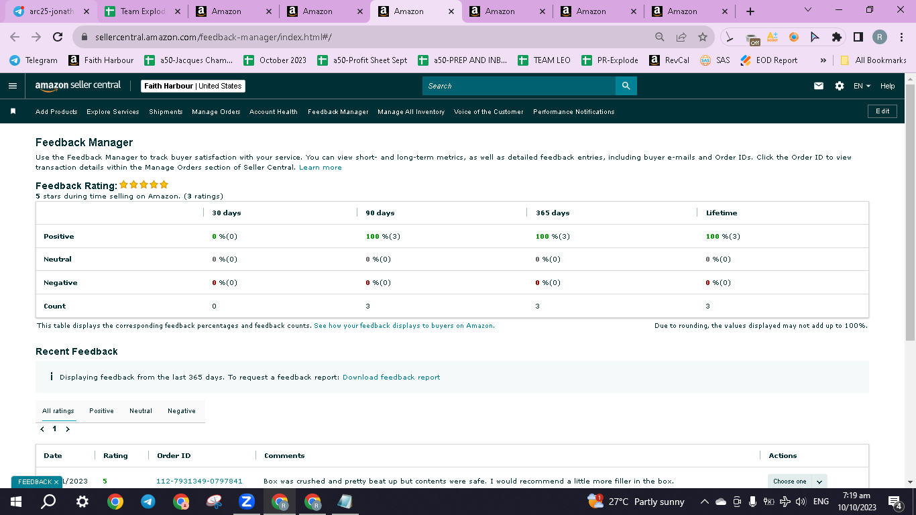The height and width of the screenshot is (515, 916).
Task: Switch to the Team Explod browser tab
Action: click(x=142, y=11)
